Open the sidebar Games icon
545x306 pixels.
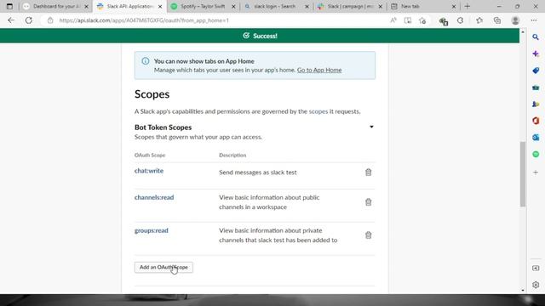pyautogui.click(x=536, y=104)
